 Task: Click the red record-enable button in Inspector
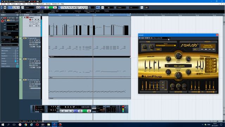pyautogui.click(x=2, y=21)
